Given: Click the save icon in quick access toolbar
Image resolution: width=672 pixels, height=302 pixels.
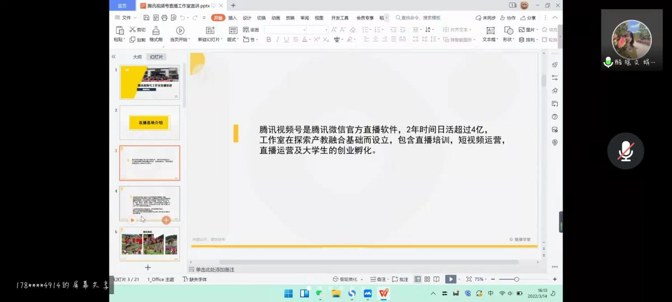Looking at the screenshot, I should 147,18.
